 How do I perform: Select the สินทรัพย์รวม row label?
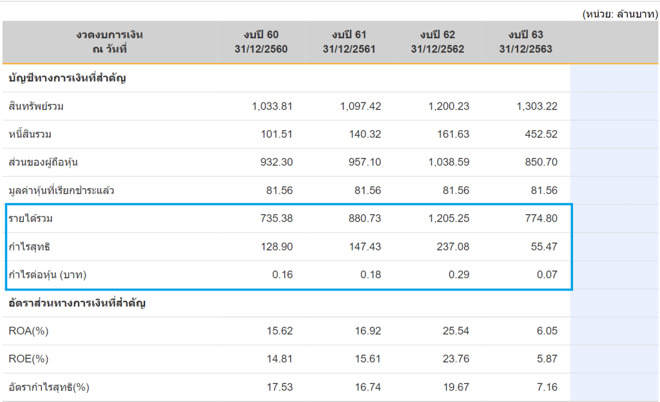[x=36, y=106]
